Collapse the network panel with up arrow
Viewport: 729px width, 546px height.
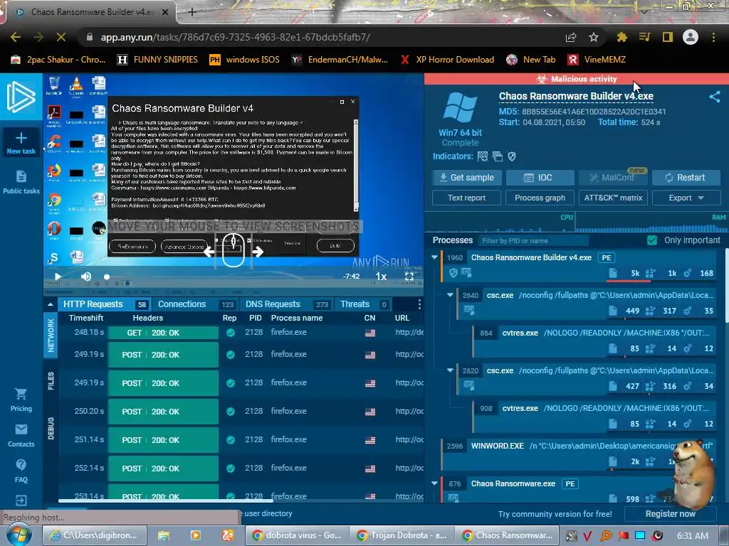pos(51,304)
